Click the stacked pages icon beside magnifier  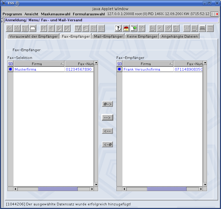click(x=152, y=28)
